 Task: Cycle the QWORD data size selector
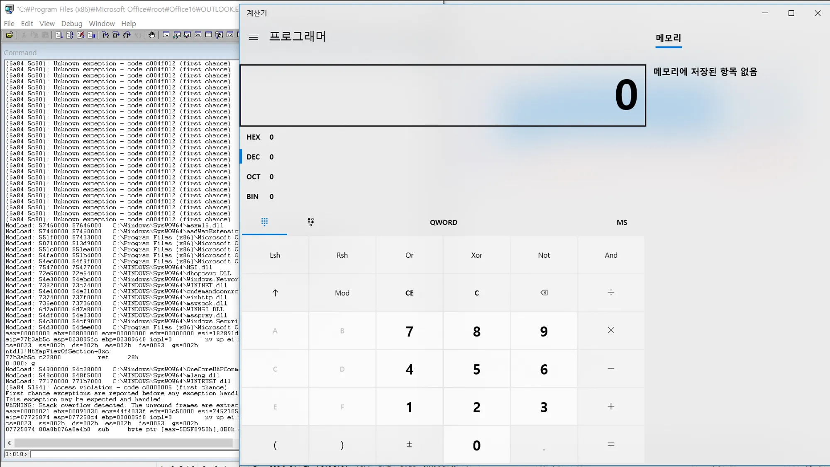click(443, 223)
